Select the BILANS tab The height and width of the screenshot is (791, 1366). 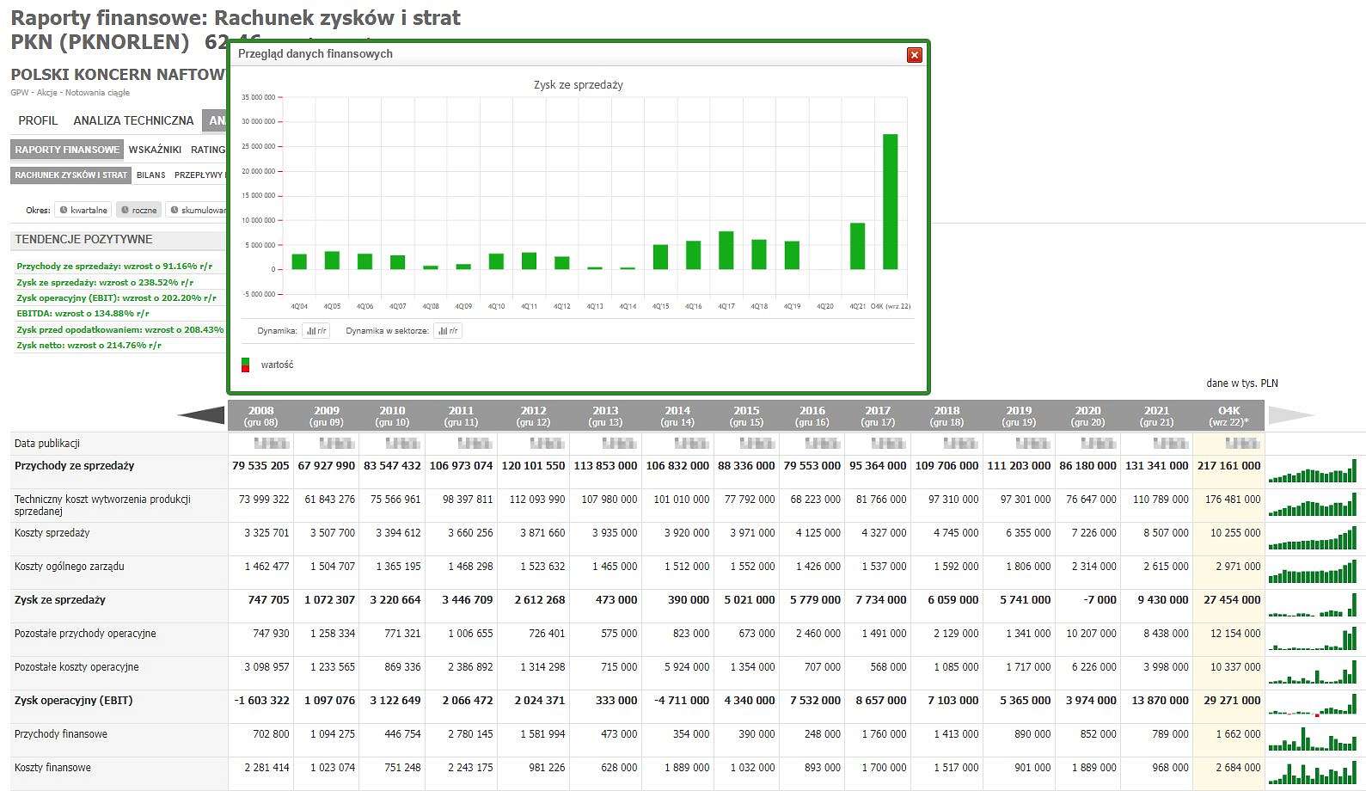click(151, 175)
